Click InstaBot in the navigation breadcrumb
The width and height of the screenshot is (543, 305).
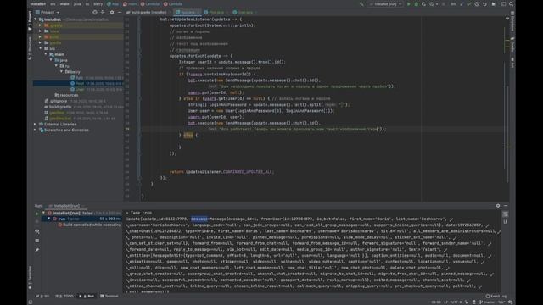[37, 4]
